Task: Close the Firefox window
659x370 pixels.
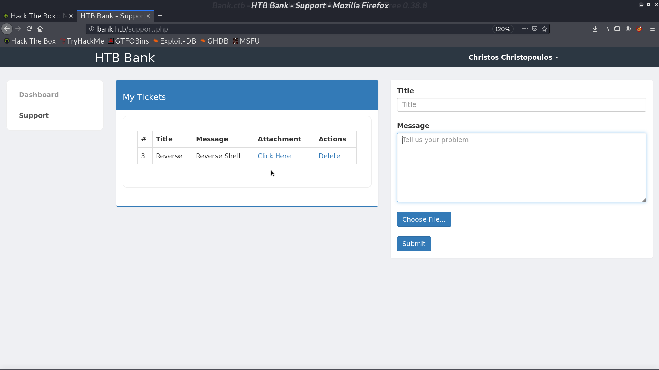Action: tap(656, 5)
